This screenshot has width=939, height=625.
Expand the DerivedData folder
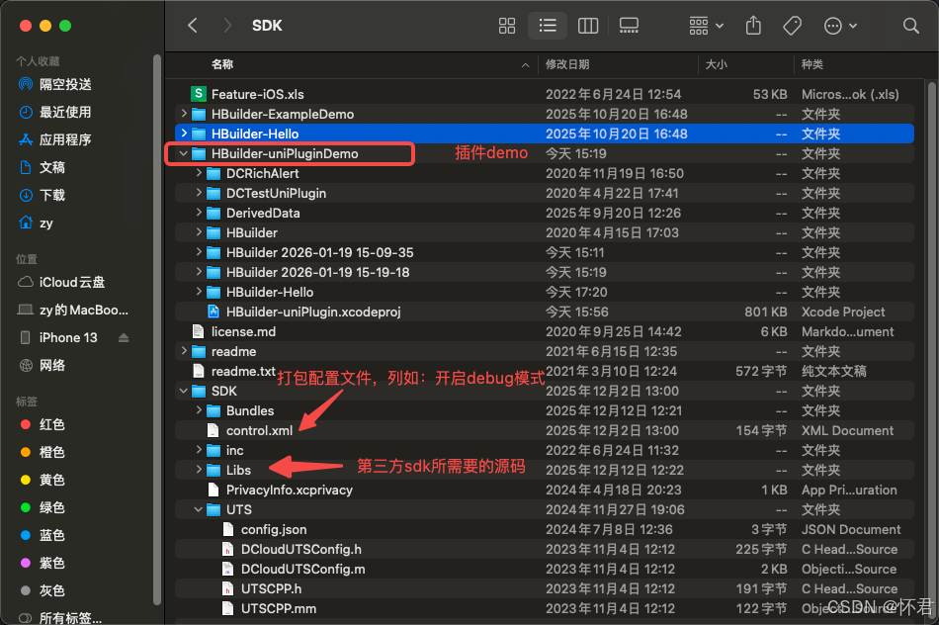pos(199,213)
